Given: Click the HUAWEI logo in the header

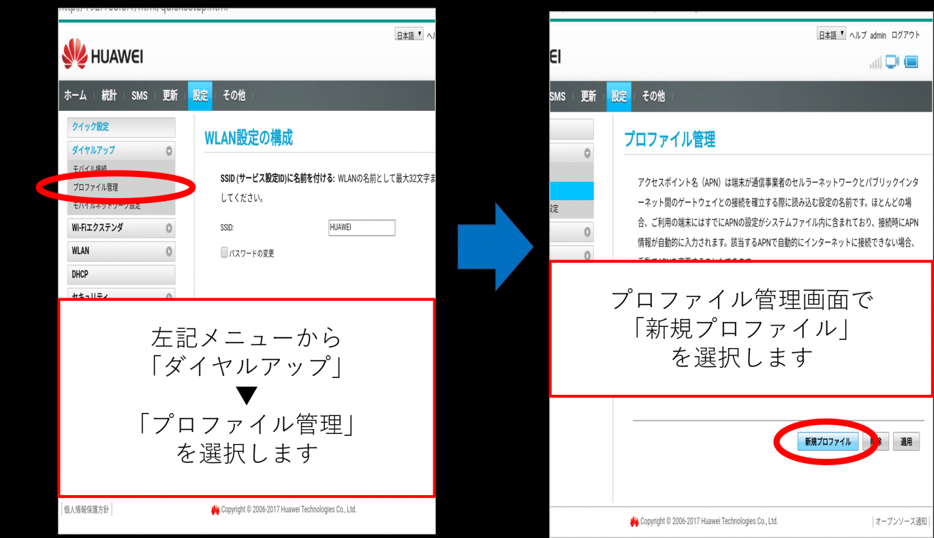Looking at the screenshot, I should coord(103,55).
